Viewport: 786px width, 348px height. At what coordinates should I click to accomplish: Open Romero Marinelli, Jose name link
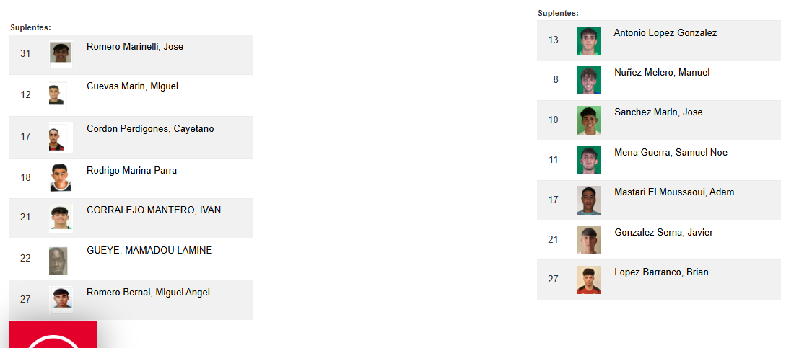[x=135, y=47]
